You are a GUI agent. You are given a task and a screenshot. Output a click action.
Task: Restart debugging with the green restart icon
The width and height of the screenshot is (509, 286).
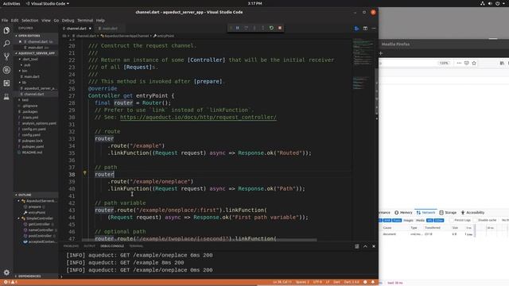pos(271,28)
